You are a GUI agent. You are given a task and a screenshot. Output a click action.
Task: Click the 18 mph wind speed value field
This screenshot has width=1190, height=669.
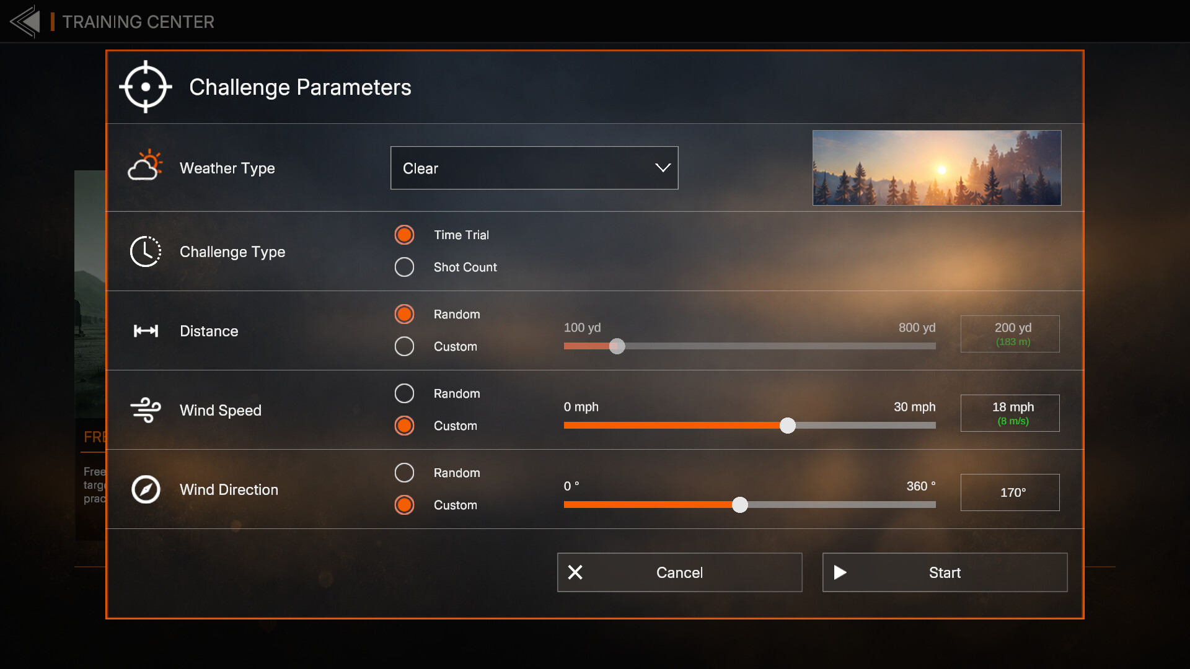tap(1010, 413)
